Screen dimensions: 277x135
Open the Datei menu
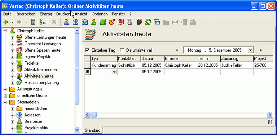[x=8, y=14]
